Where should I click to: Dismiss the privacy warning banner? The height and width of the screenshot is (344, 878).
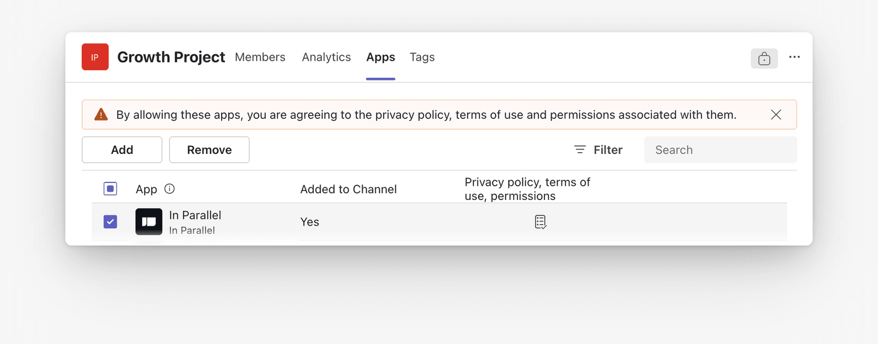tap(775, 114)
